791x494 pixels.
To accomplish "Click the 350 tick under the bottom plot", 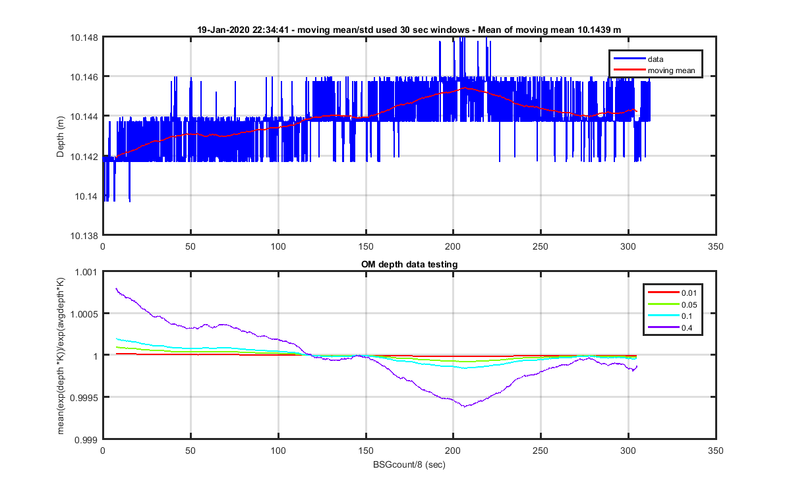I will coord(716,451).
